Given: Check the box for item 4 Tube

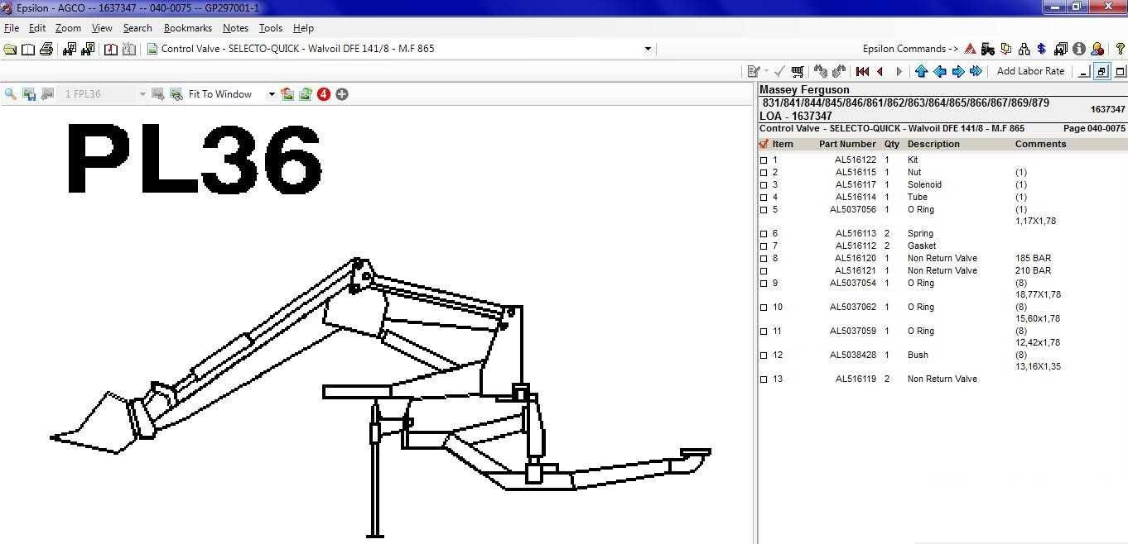Looking at the screenshot, I should coord(764,198).
